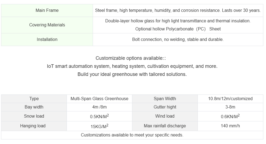
Task: Click the Span Width label cell
Action: [165, 99]
